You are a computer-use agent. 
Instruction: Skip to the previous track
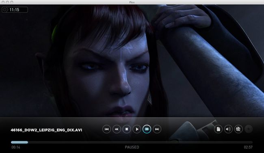tap(106, 129)
